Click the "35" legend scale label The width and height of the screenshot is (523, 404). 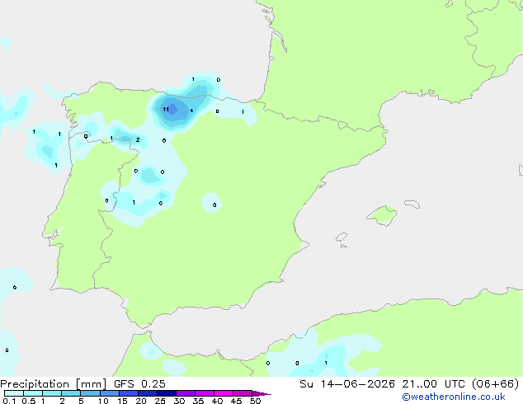pyautogui.click(x=198, y=401)
